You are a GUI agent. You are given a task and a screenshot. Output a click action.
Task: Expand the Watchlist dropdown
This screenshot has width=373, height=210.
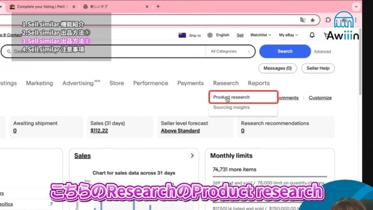pyautogui.click(x=261, y=35)
